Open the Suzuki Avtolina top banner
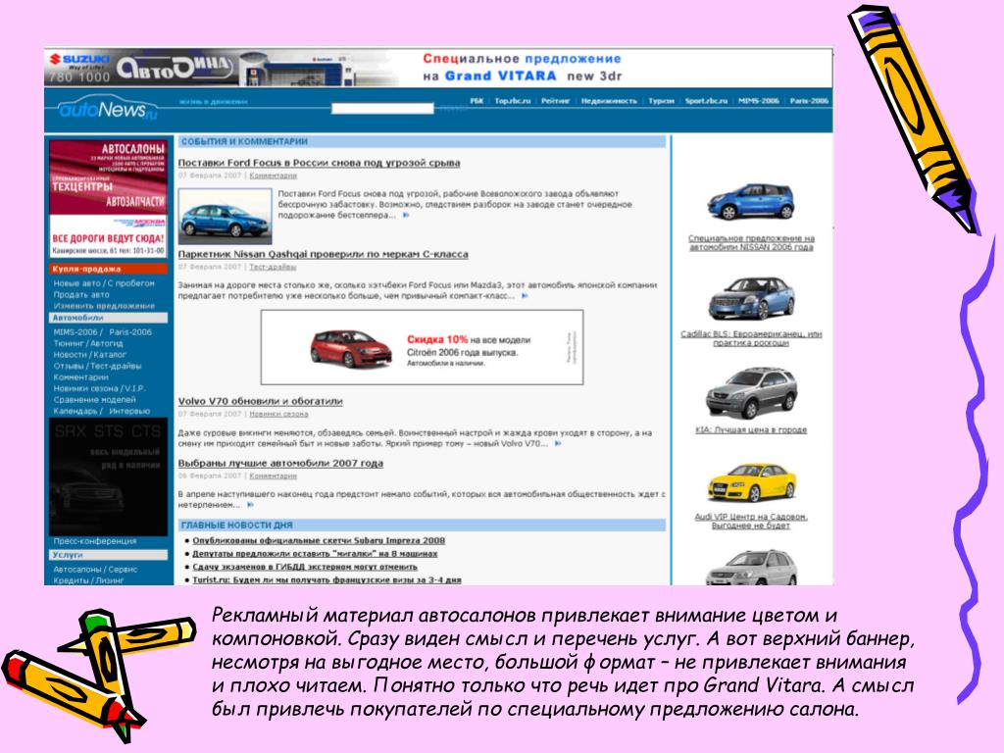This screenshot has width=1004, height=753. (438, 68)
